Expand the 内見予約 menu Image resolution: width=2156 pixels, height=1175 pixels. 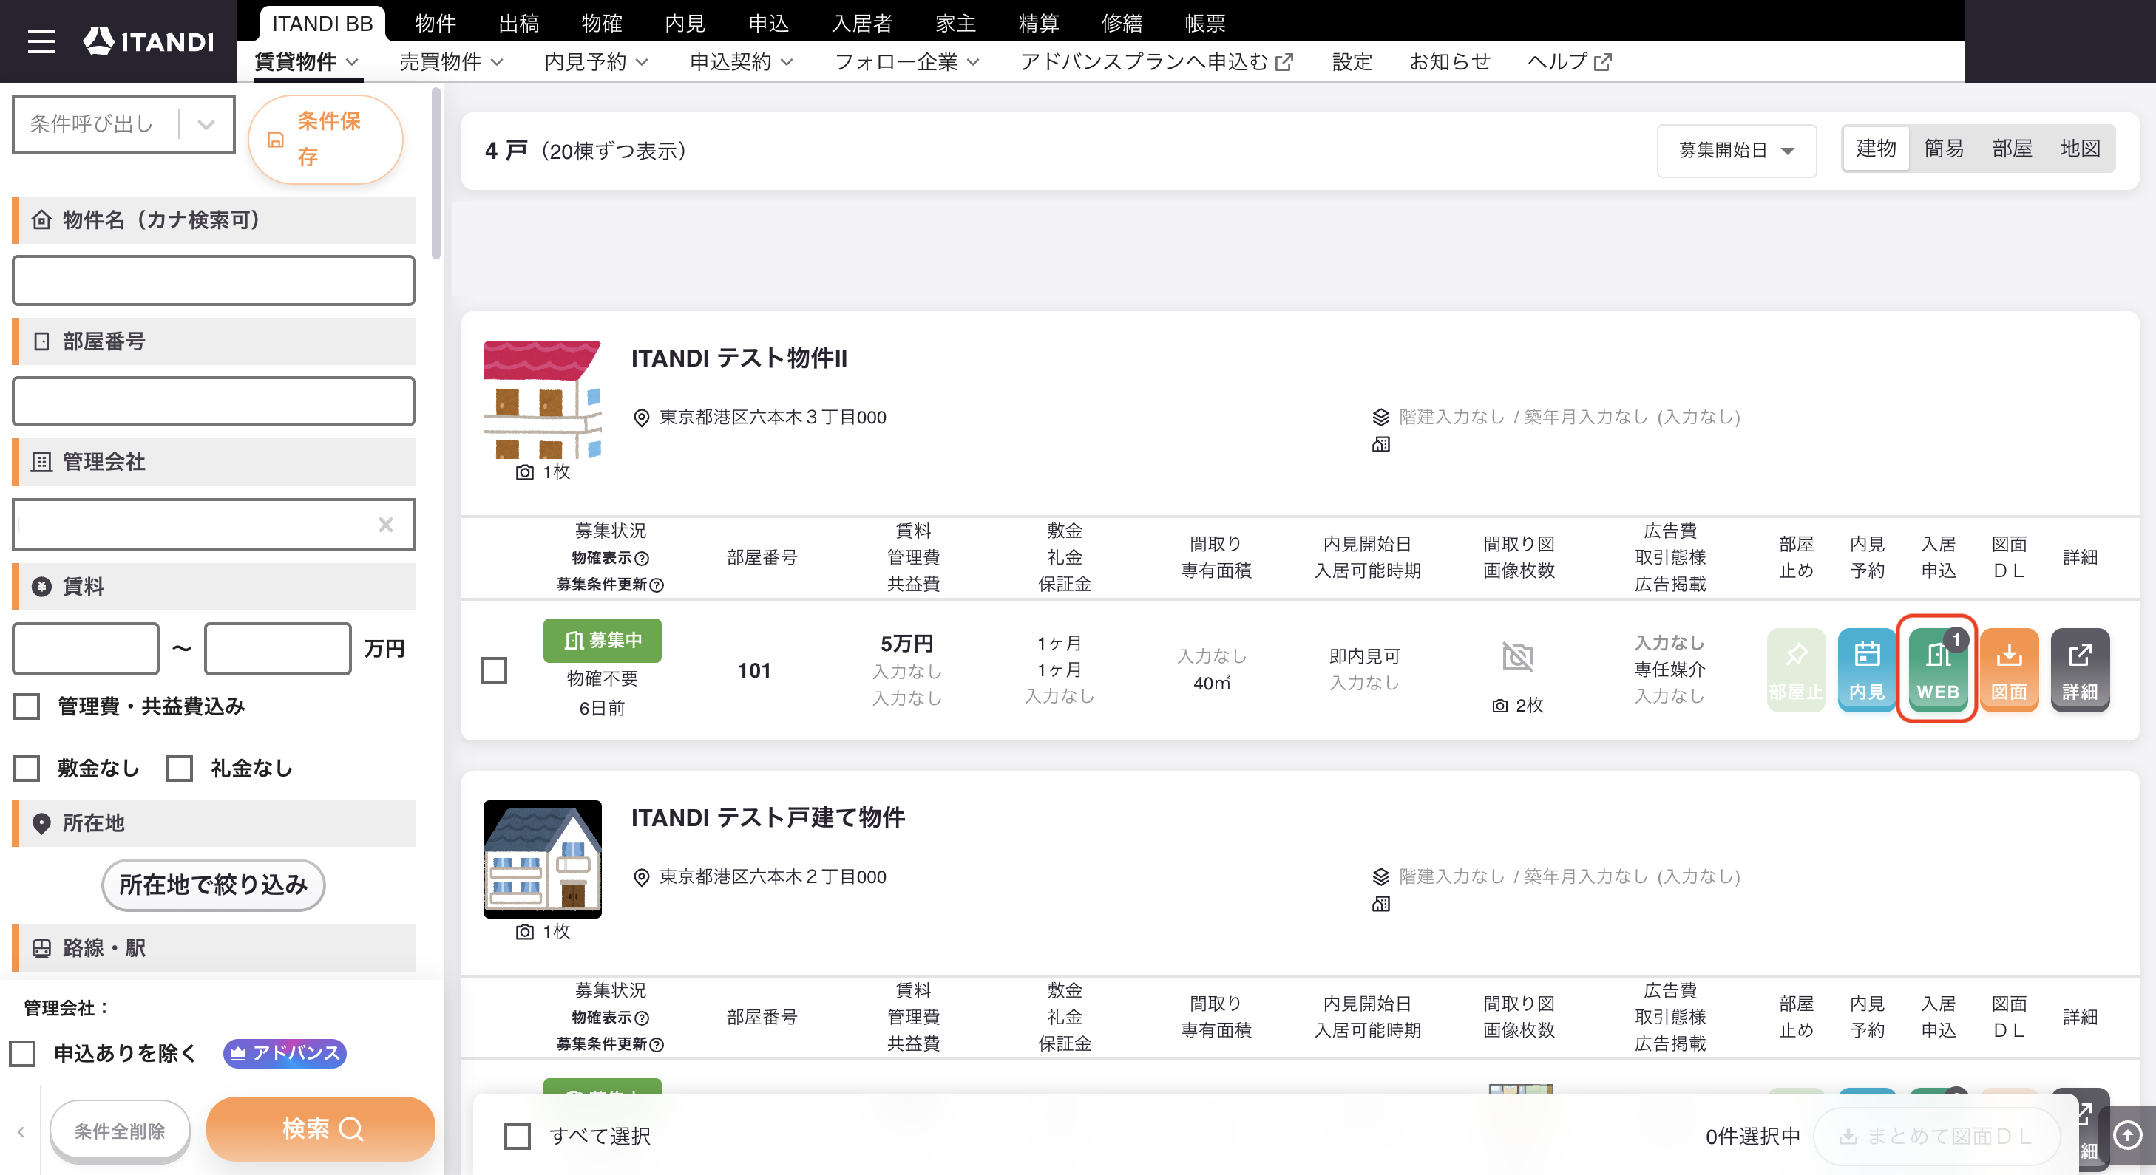coord(596,61)
